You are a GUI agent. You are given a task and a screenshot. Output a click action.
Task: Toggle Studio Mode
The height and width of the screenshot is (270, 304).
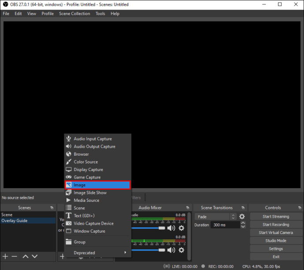tap(276, 241)
